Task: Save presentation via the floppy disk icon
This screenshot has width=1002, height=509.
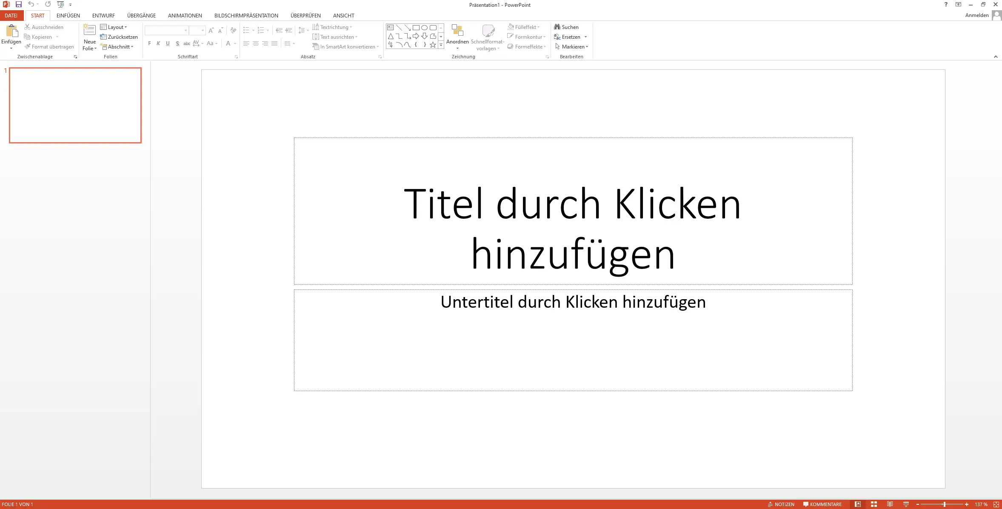Action: [x=19, y=5]
